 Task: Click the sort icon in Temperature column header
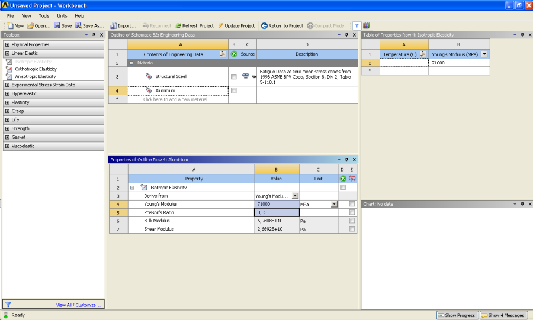423,54
